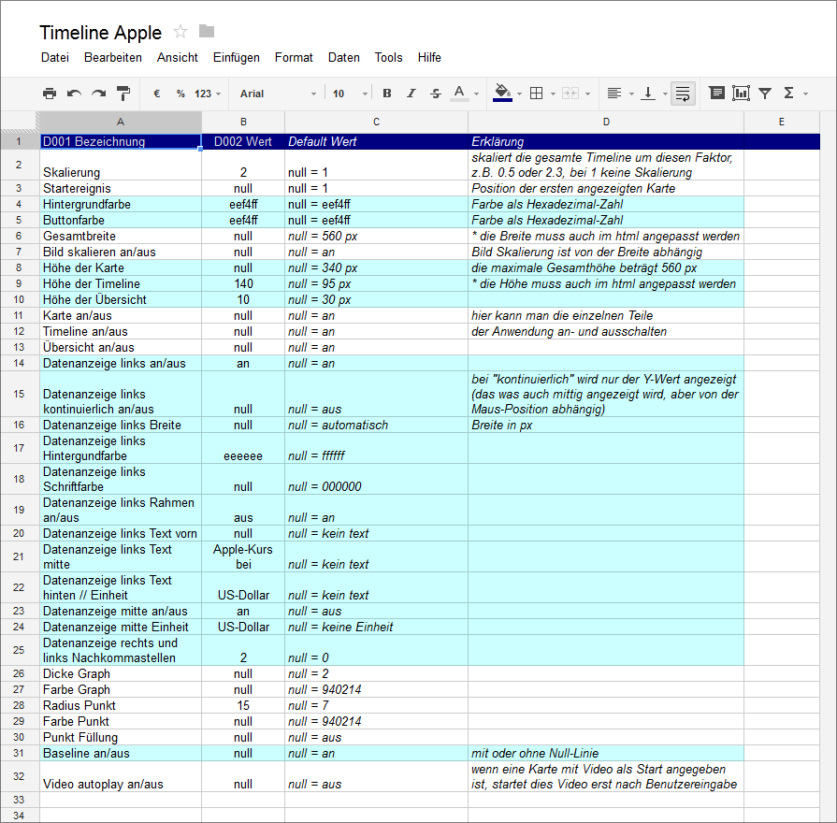Select cell 'Video autoplay an/aus'
This screenshot has height=823, width=837.
[x=121, y=776]
